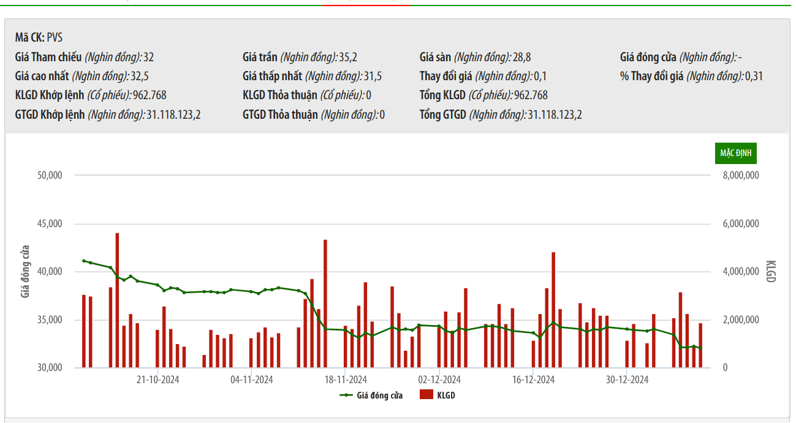This screenshot has height=423, width=796.
Task: Click the 02-12-2024 date axis label
Action: 439,380
